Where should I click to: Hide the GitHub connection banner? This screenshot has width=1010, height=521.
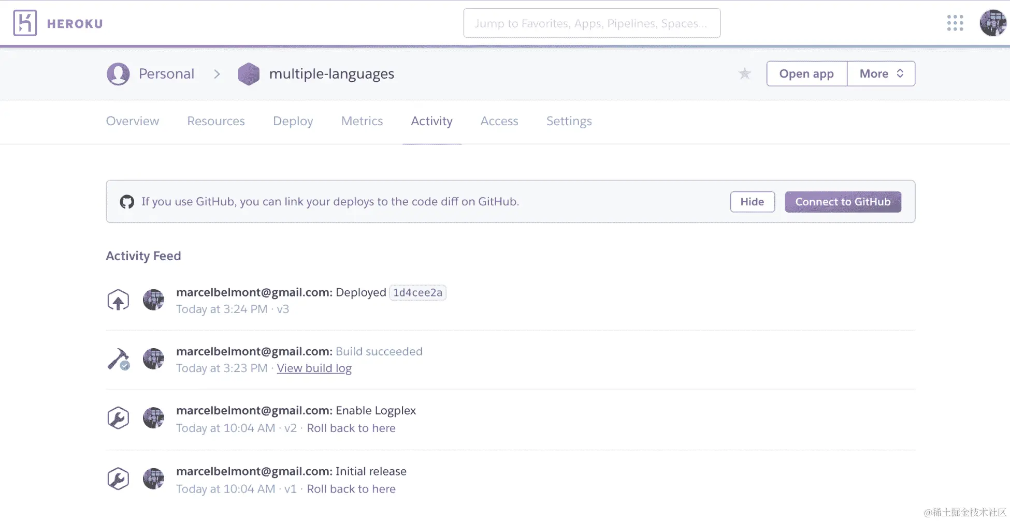click(753, 202)
